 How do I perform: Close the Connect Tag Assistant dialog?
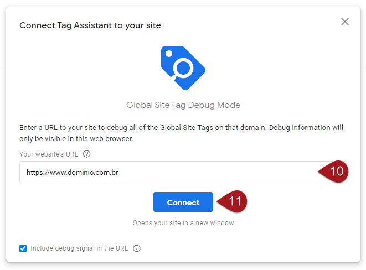345,22
